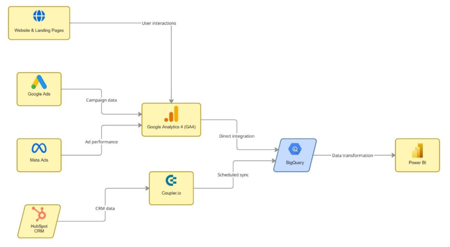Select the "HubSpot CRM" text label
Viewport: 450px width, 247px height.
point(39,228)
